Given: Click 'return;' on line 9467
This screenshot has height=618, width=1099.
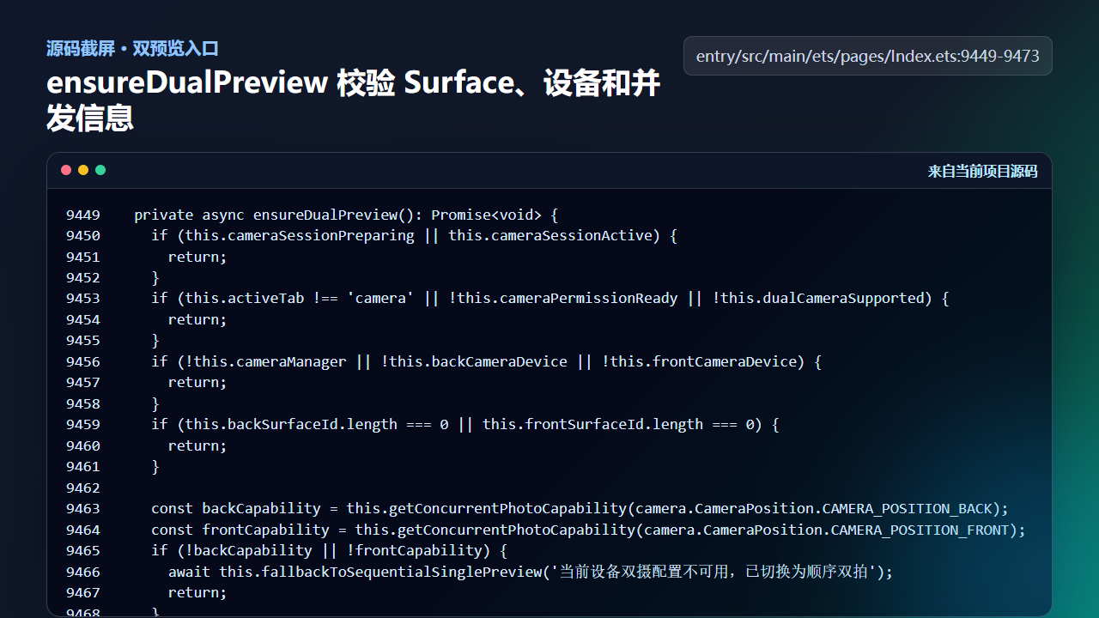Looking at the screenshot, I should pos(197,592).
